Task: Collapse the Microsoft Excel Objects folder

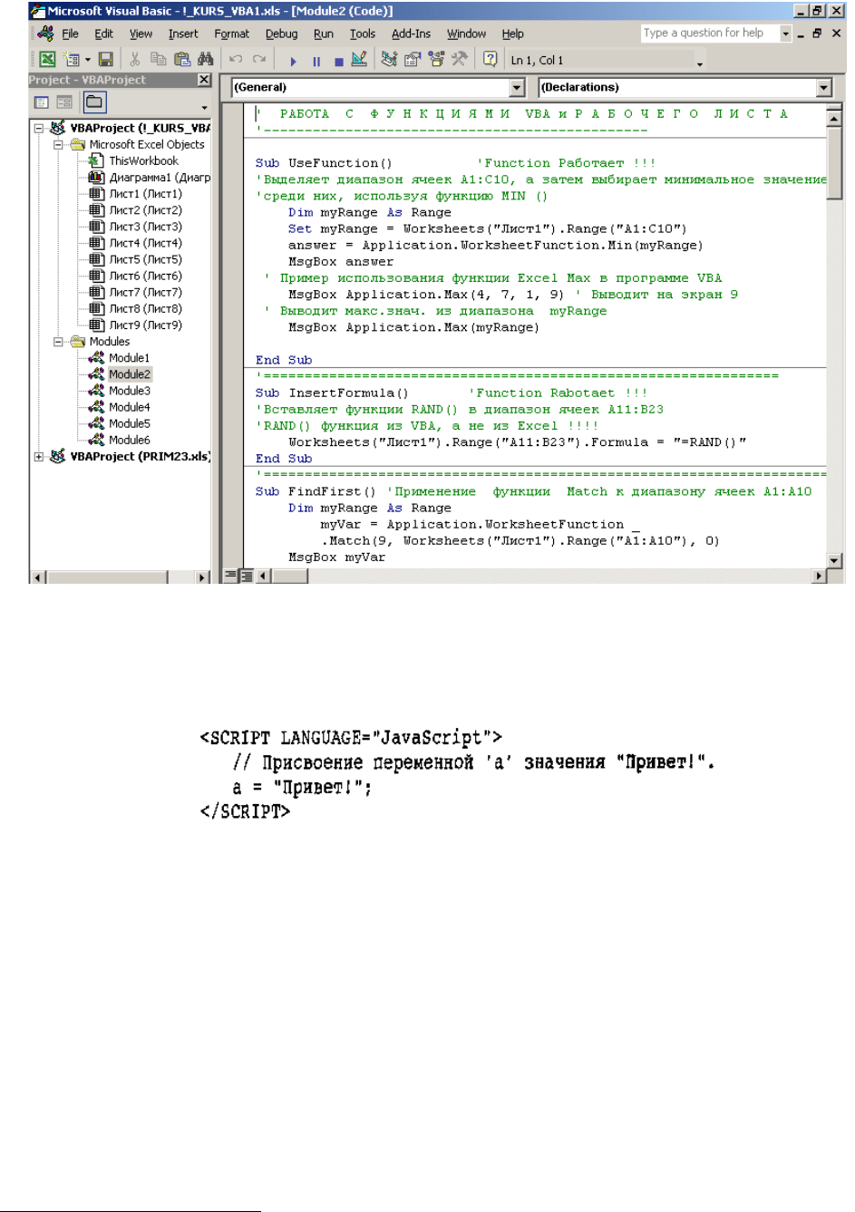Action: pos(58,144)
